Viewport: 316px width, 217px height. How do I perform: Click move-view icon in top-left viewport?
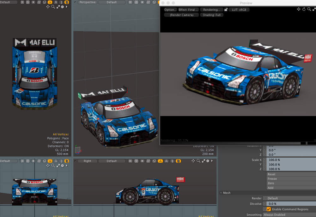pyautogui.click(x=48, y=7)
